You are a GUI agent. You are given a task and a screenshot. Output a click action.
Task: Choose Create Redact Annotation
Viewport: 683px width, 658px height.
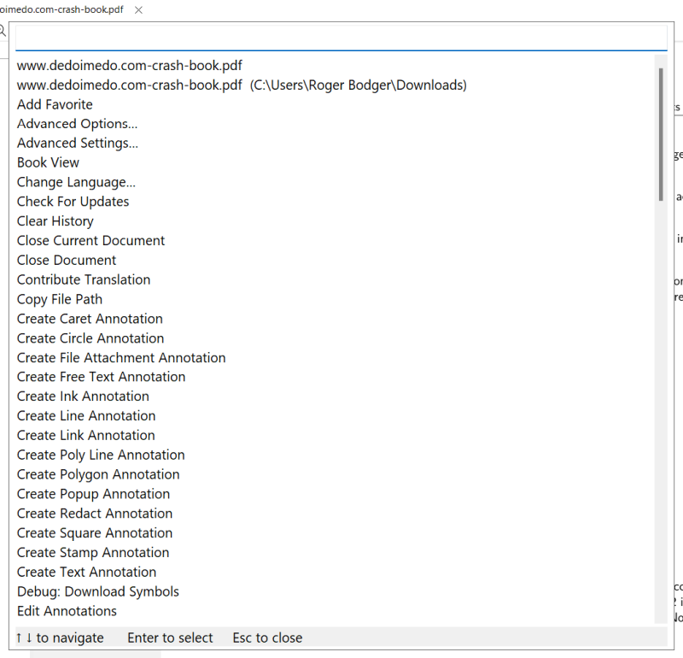click(94, 513)
